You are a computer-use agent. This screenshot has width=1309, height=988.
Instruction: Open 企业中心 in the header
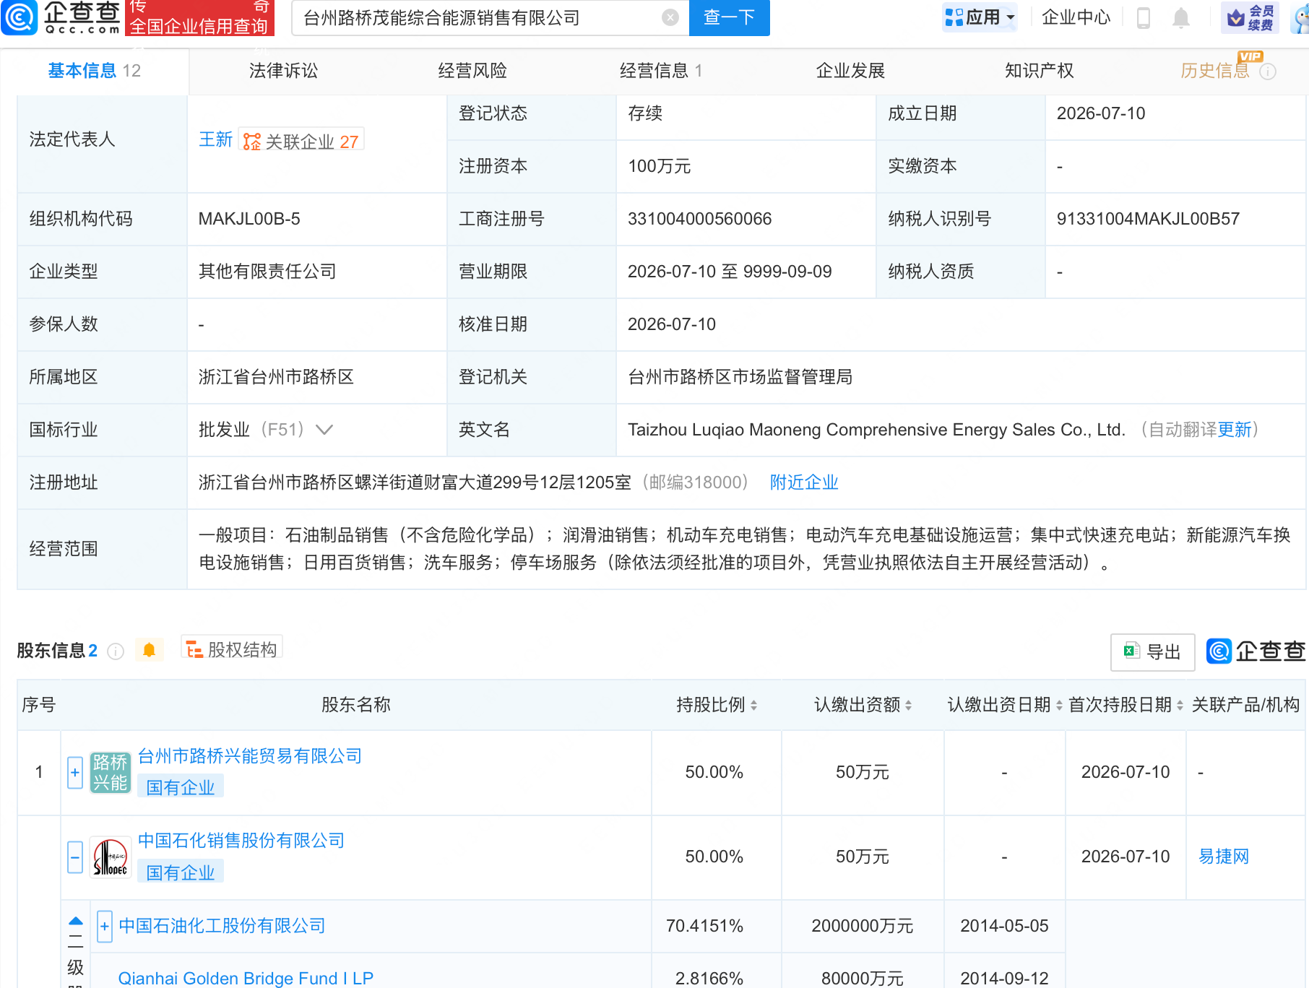(x=1076, y=17)
